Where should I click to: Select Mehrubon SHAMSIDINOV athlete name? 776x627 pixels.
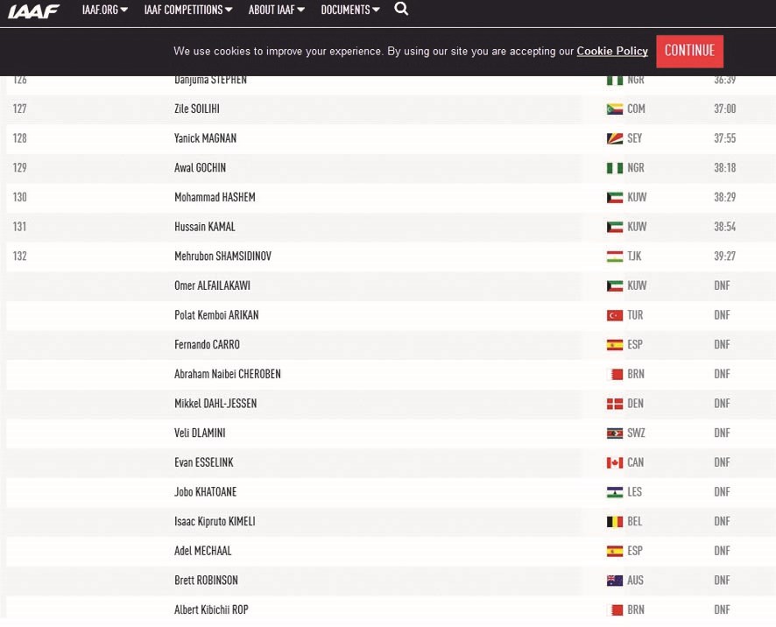click(x=222, y=257)
